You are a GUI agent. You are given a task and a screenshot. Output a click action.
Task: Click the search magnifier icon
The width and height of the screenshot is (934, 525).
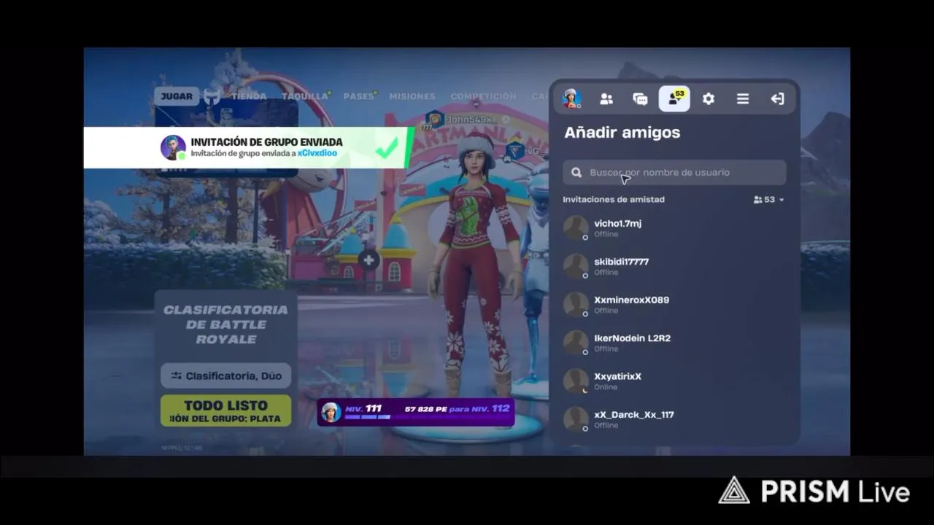pos(576,173)
